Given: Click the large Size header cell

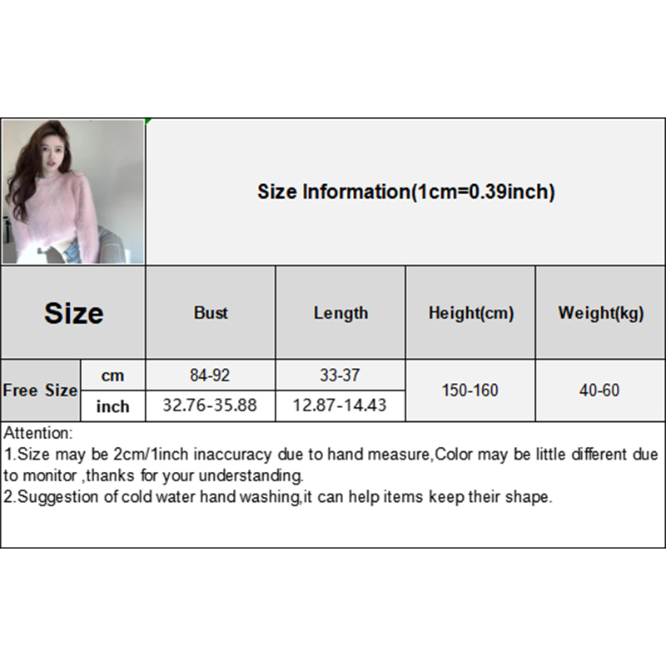Looking at the screenshot, I should pos(73,313).
